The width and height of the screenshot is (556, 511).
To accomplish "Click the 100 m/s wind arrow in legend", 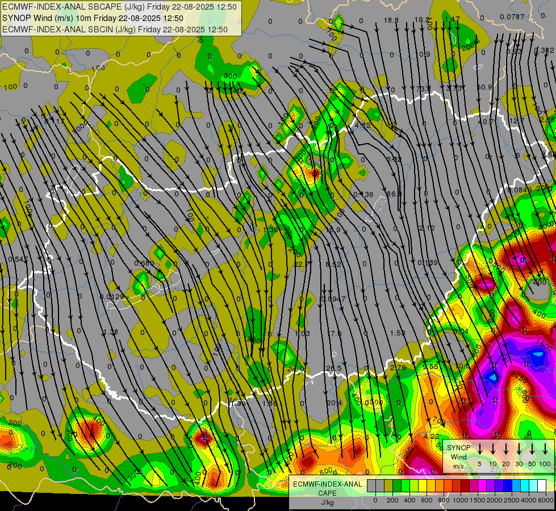I will pos(545,449).
